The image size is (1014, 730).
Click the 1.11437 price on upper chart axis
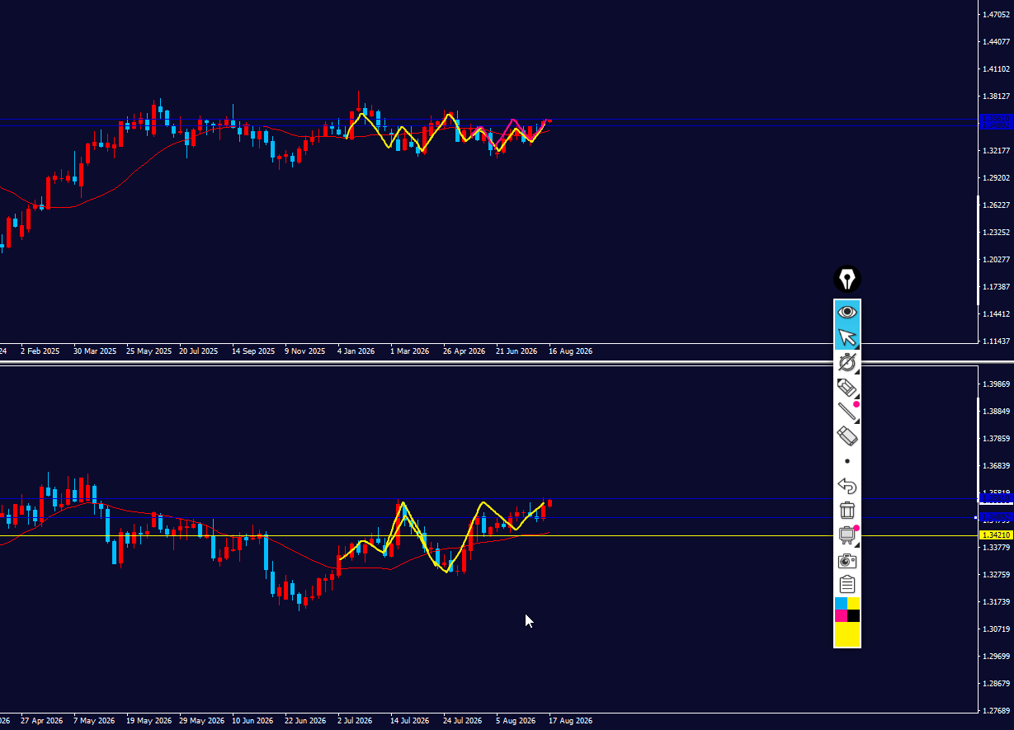997,341
